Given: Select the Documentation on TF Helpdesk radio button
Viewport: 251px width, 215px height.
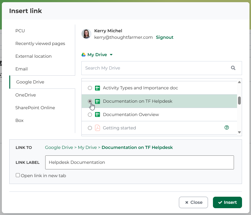Looking at the screenshot, I should pos(90,101).
